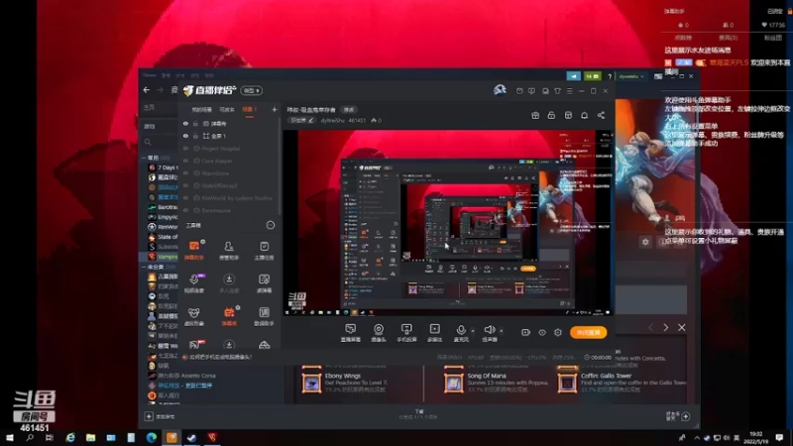The image size is (793, 446).
Task: Toggle the preview eye icon near stream button
Action: pos(541,332)
